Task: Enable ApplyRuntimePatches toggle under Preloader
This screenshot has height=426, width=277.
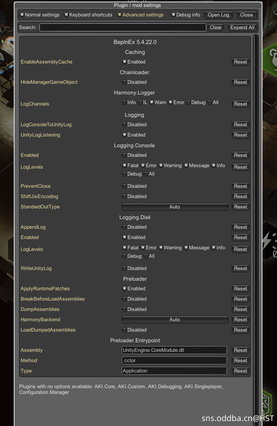Action: [x=124, y=289]
